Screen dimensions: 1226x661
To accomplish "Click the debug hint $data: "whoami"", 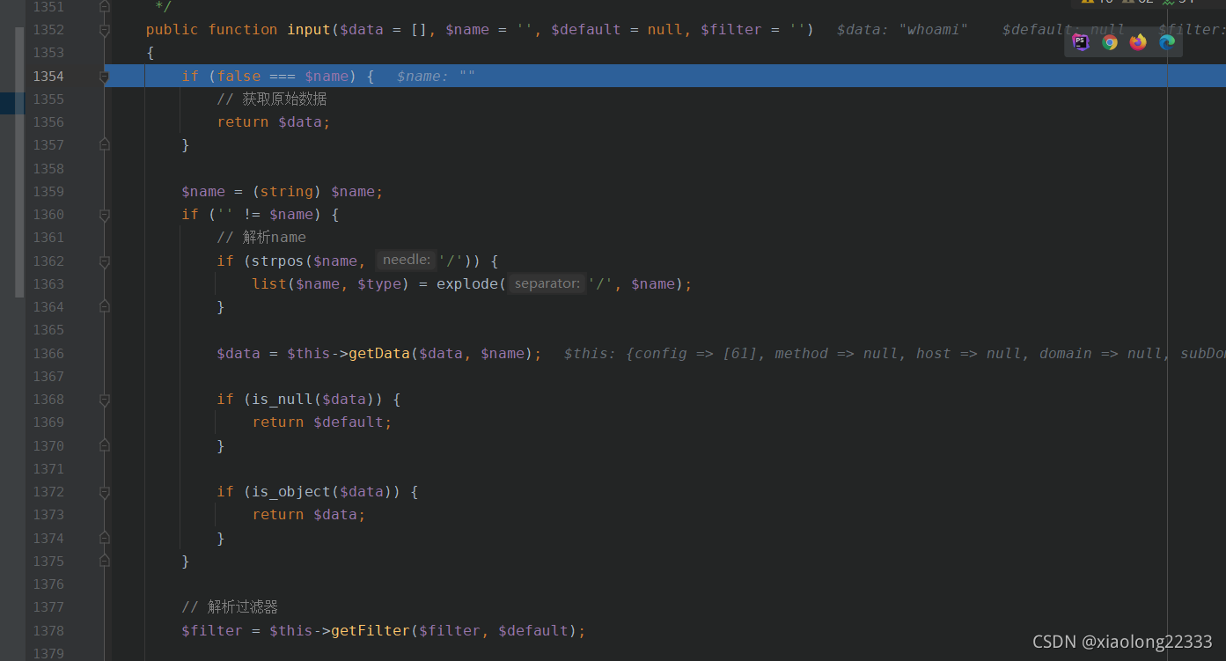I will coord(902,30).
